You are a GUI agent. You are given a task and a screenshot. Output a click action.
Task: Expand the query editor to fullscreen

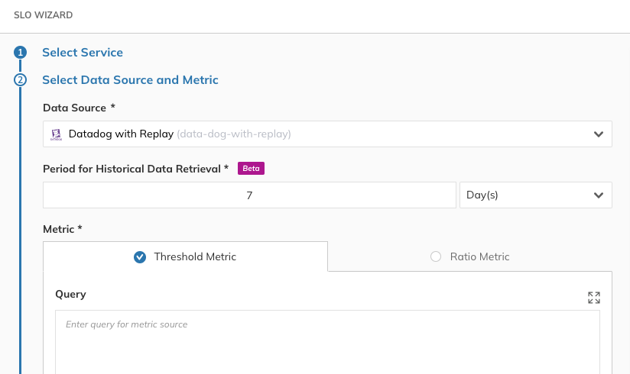point(594,298)
